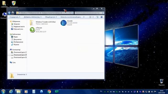Click the search field in Explorer
Viewport: 168px width, 94px height.
click(89, 13)
